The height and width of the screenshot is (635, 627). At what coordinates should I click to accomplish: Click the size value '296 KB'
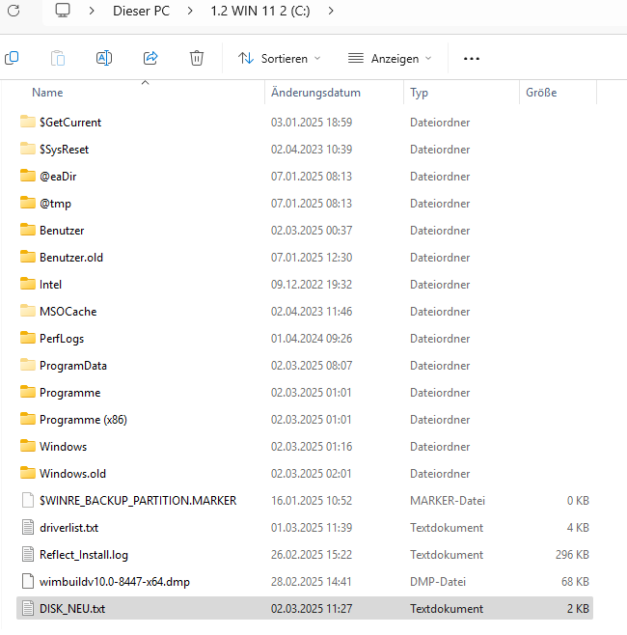click(572, 554)
